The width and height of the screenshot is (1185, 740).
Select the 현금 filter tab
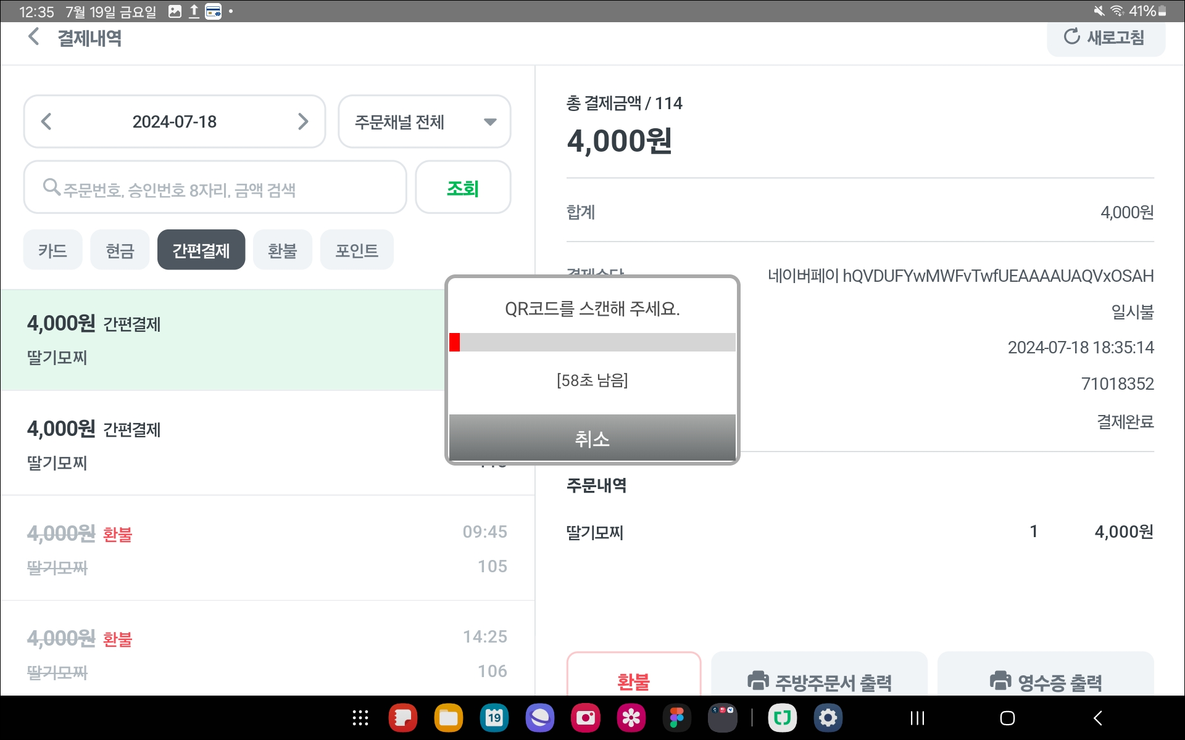[x=120, y=250]
